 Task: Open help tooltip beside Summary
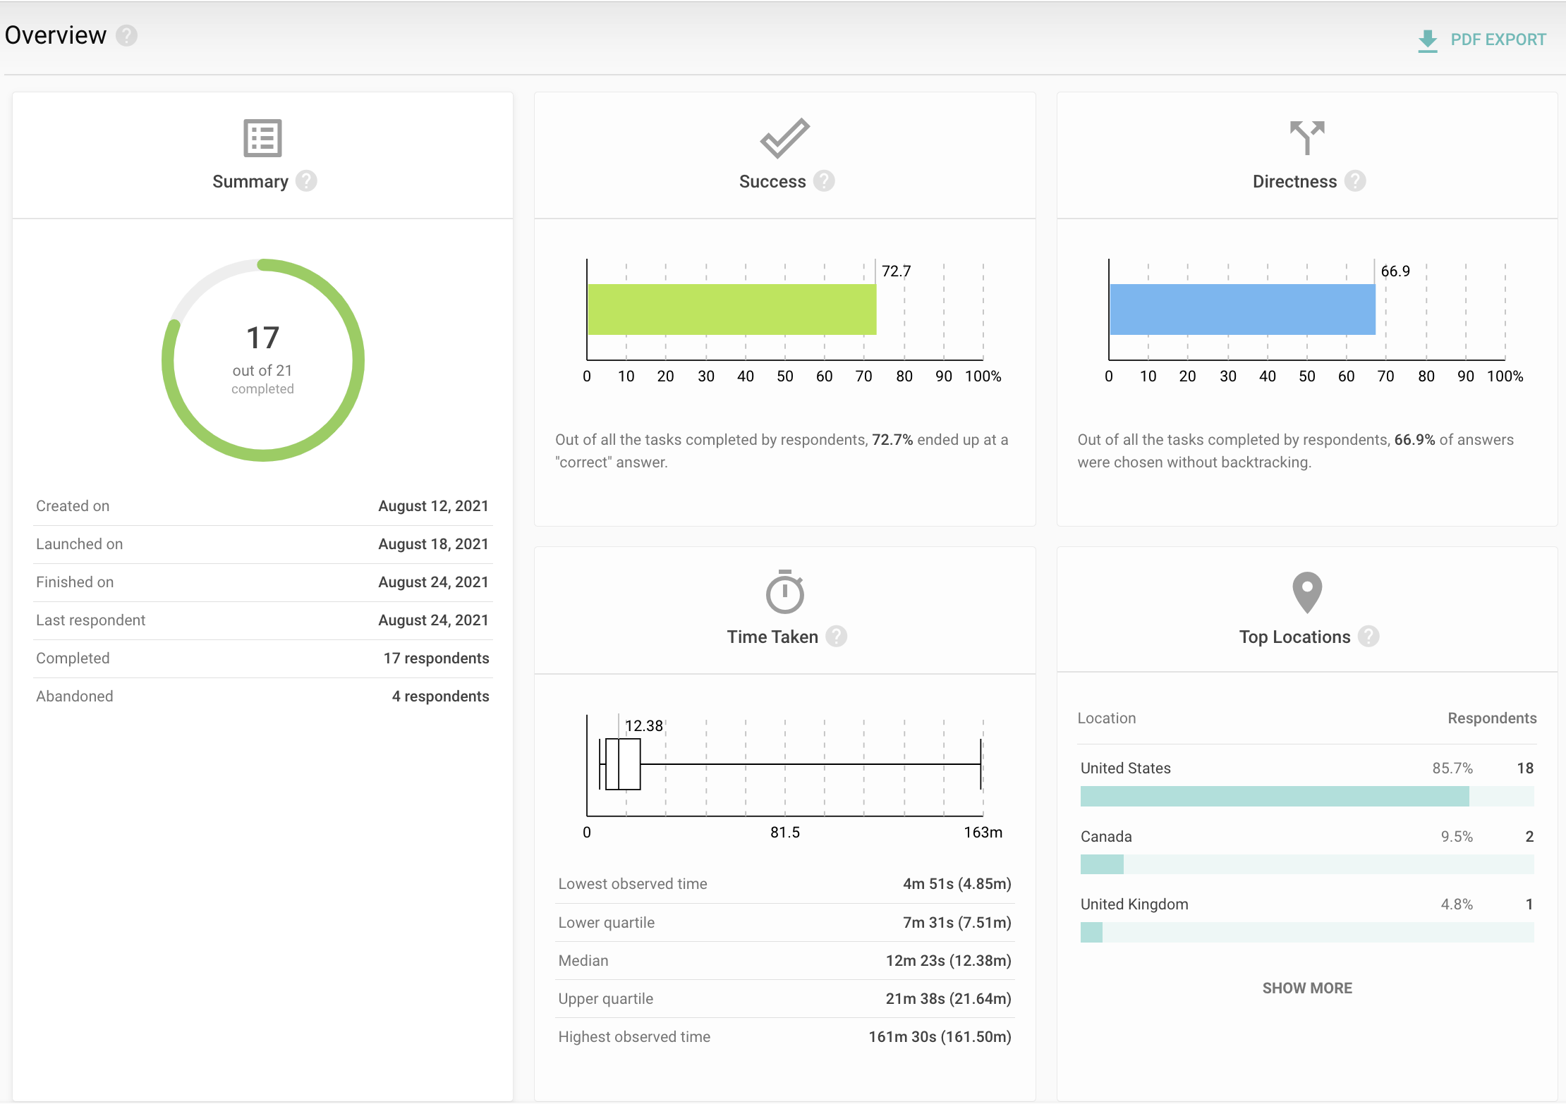pos(306,181)
